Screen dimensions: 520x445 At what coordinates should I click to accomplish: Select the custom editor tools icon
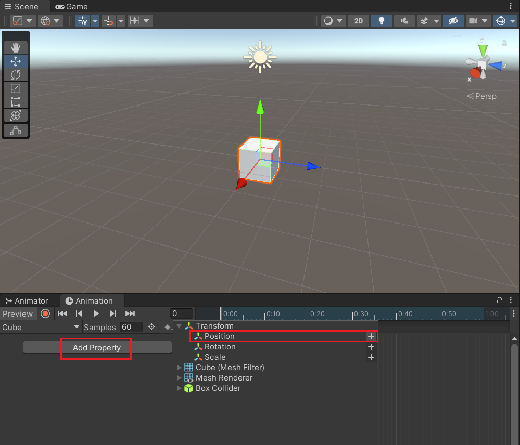tap(15, 130)
